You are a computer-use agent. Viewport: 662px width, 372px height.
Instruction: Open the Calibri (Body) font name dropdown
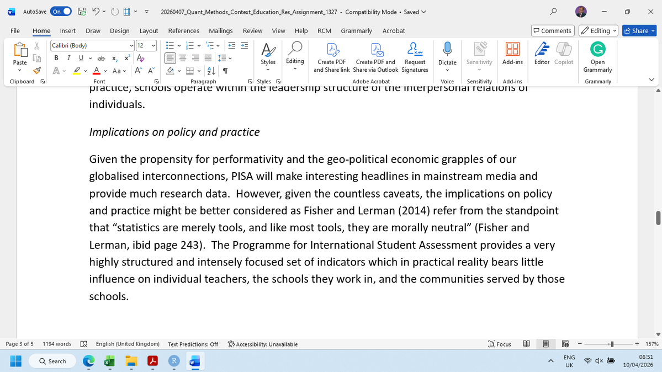(131, 46)
